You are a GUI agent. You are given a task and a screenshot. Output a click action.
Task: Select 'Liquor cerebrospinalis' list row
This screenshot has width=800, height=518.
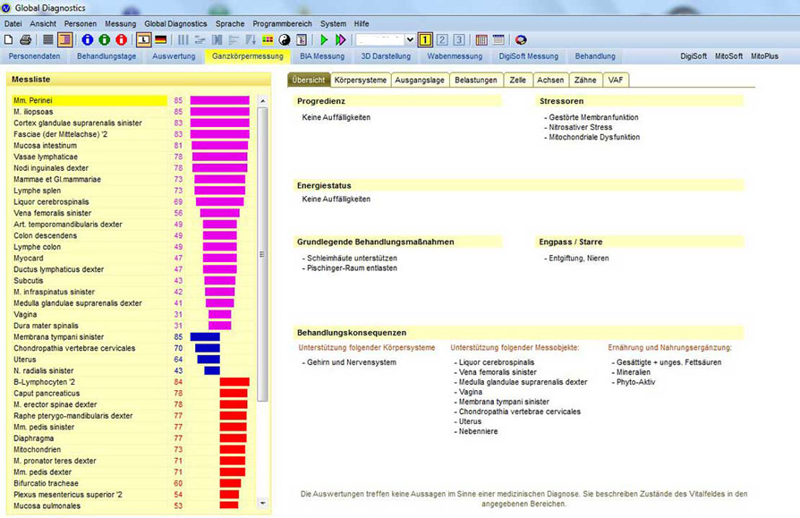pos(89,202)
